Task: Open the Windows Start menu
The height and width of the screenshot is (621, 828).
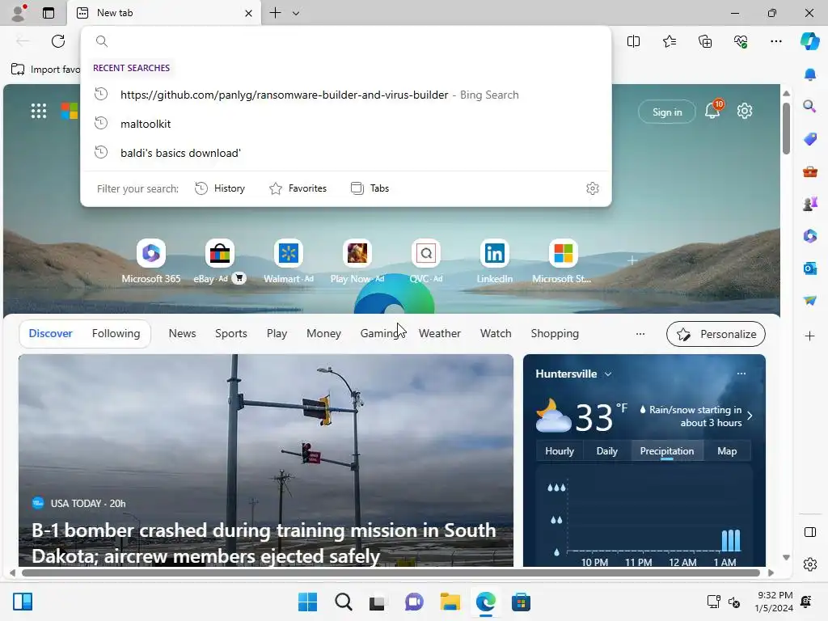Action: coord(307,602)
